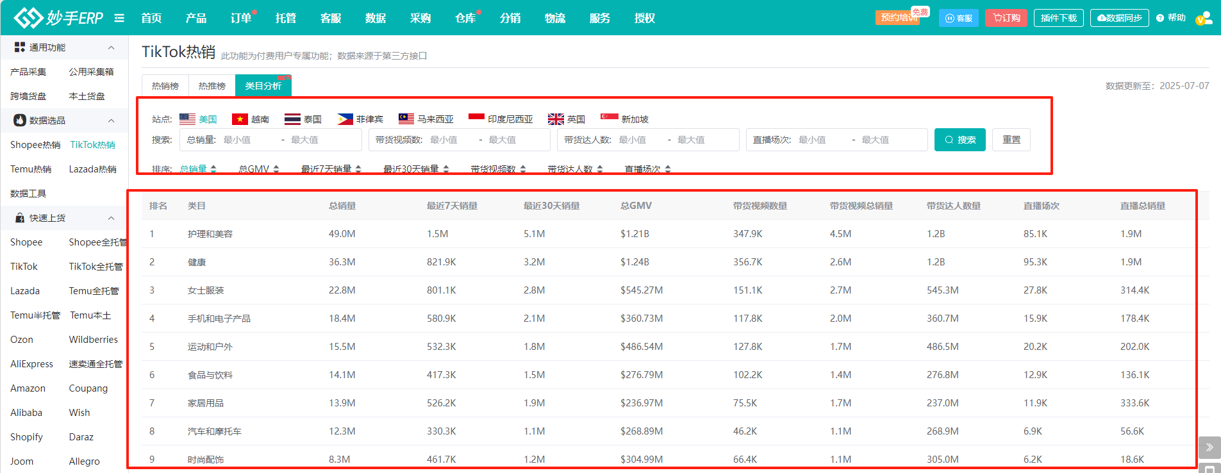This screenshot has width=1221, height=473.
Task: Click the 数据同步 button
Action: coord(1120,18)
